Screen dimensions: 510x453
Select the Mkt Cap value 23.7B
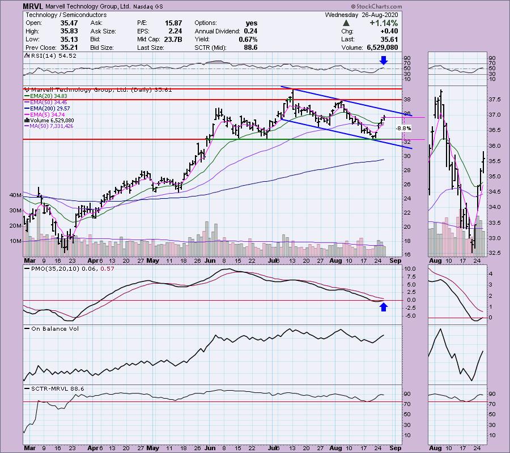[x=173, y=39]
